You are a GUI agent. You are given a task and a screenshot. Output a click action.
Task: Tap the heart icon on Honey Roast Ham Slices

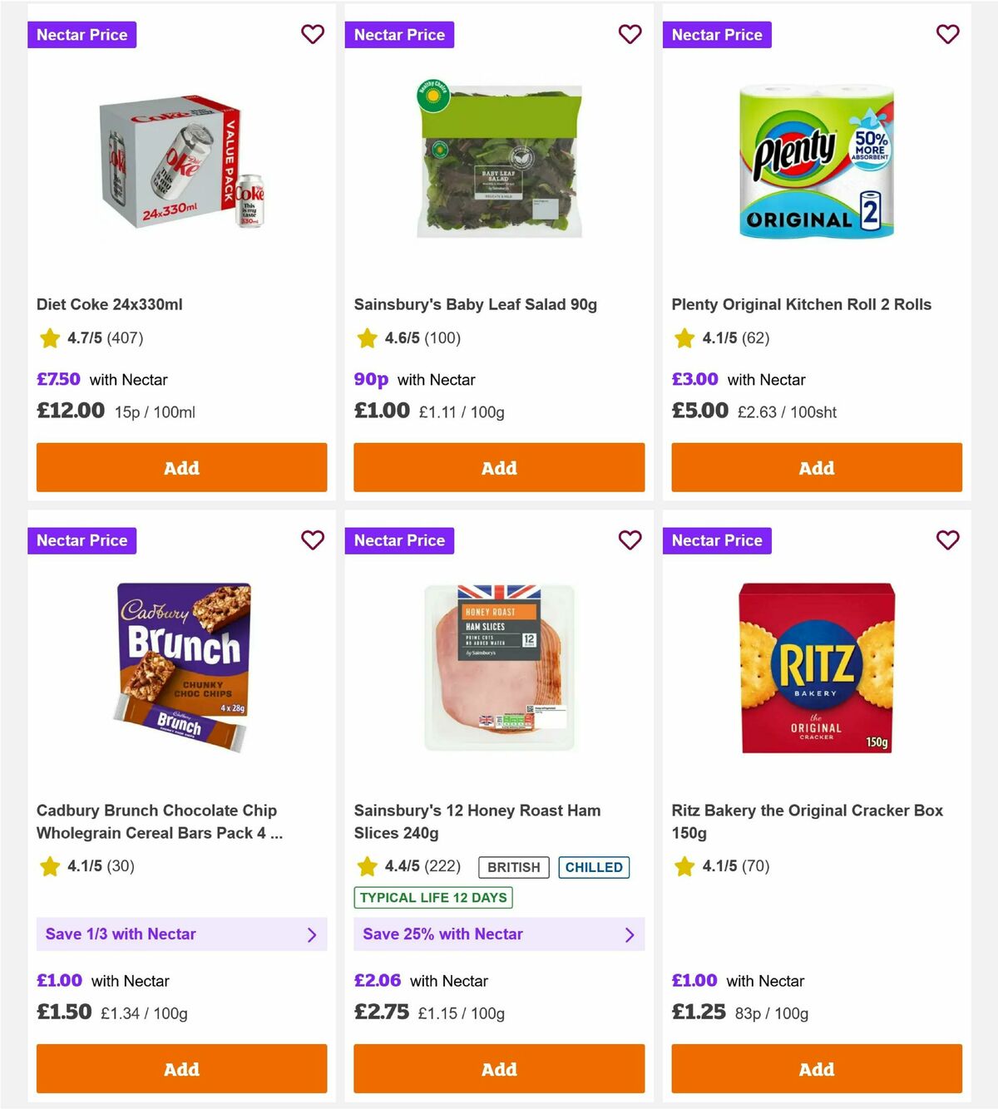630,540
